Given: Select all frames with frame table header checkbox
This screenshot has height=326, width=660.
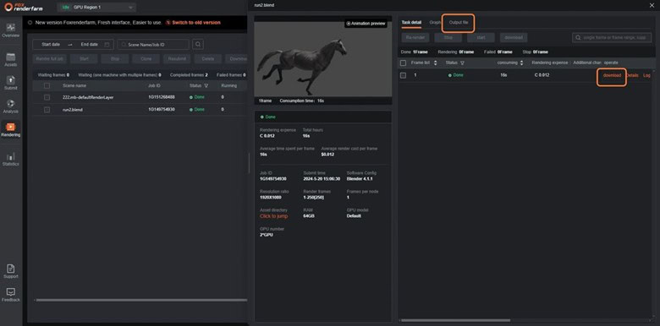Looking at the screenshot, I should click(x=403, y=63).
